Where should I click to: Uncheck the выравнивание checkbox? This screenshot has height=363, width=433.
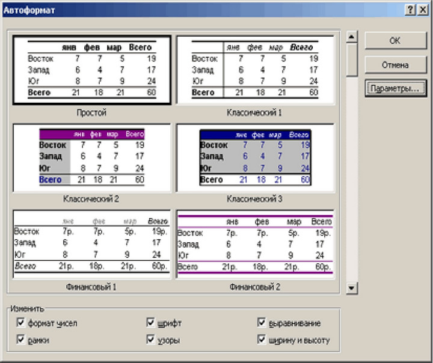(x=261, y=322)
